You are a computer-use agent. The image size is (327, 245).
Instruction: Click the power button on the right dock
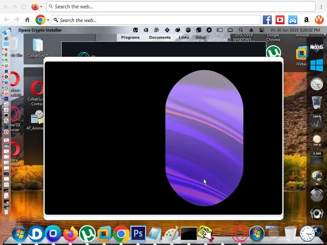[x=316, y=195]
